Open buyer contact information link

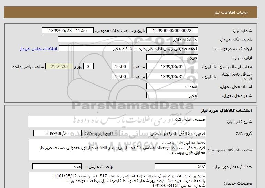pos(39,49)
